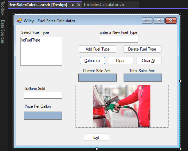The height and width of the screenshot is (151, 188).
Task: Click the pin icon on the Design tab
Action: [x=72, y=5]
